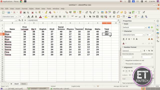The width and height of the screenshot is (160, 90).
Task: Click the Format as Percent icon
Action: click(x=90, y=16)
